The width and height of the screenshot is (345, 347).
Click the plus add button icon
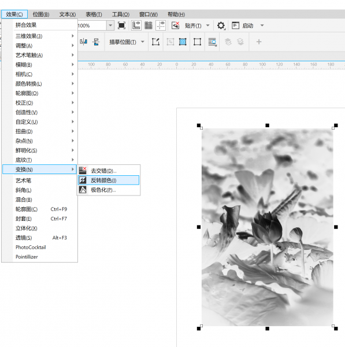tap(259, 42)
